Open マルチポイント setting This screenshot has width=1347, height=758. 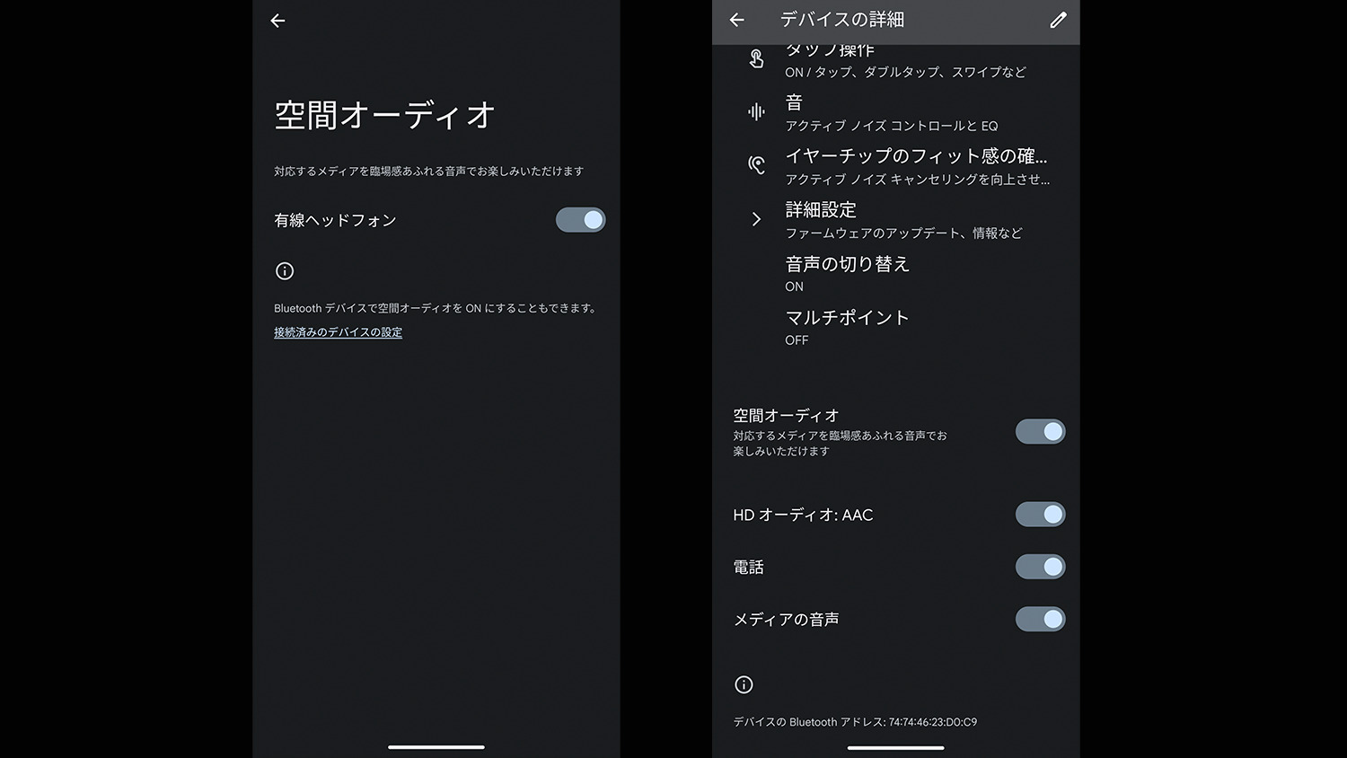(847, 327)
